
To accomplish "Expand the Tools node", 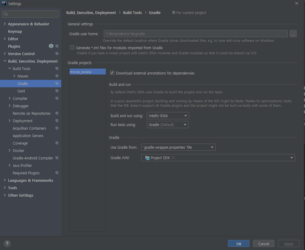I will click(5, 188).
